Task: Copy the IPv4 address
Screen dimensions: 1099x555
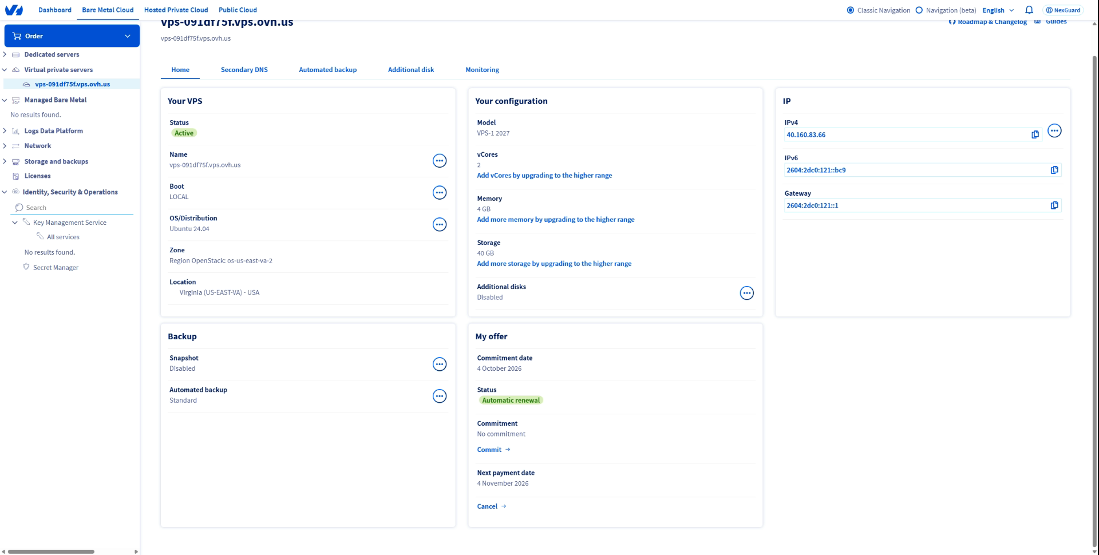Action: [1035, 134]
